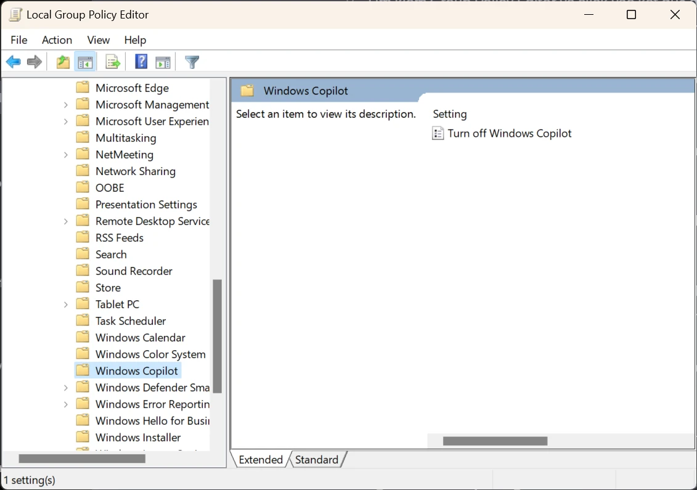
Task: Click the Network Sharing folder icon
Action: tap(83, 170)
